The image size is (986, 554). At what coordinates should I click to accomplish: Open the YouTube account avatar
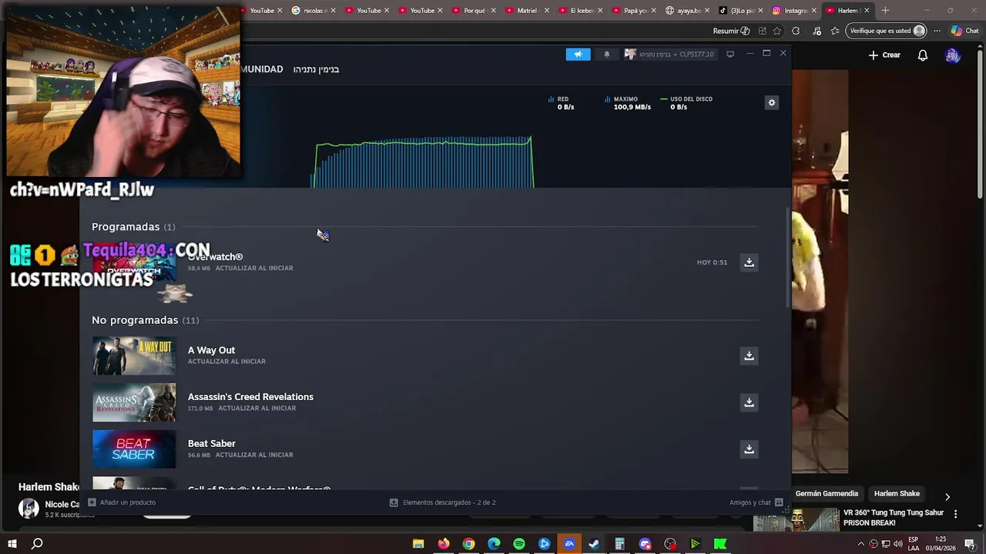954,55
